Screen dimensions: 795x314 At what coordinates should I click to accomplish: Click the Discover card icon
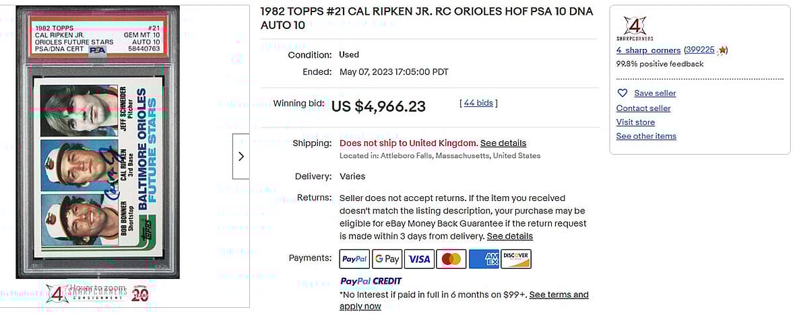click(516, 259)
